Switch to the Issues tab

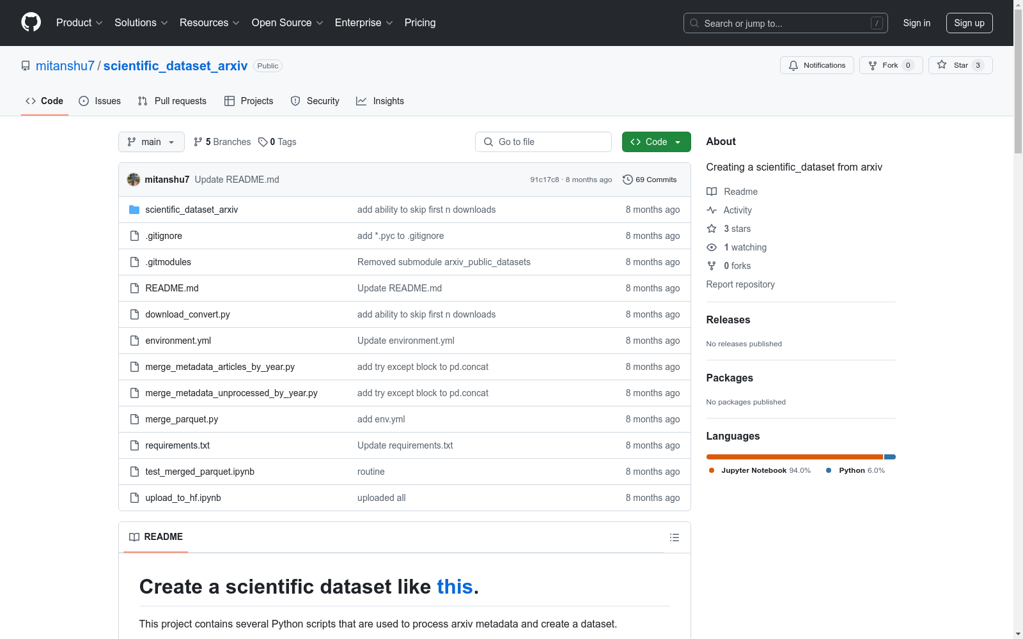100,101
